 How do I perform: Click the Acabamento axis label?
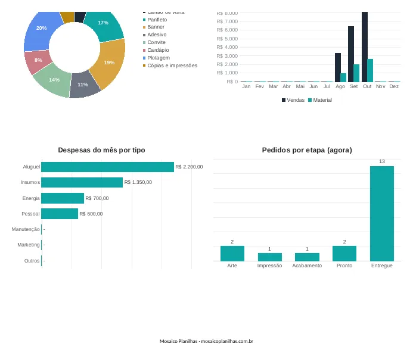point(307,266)
